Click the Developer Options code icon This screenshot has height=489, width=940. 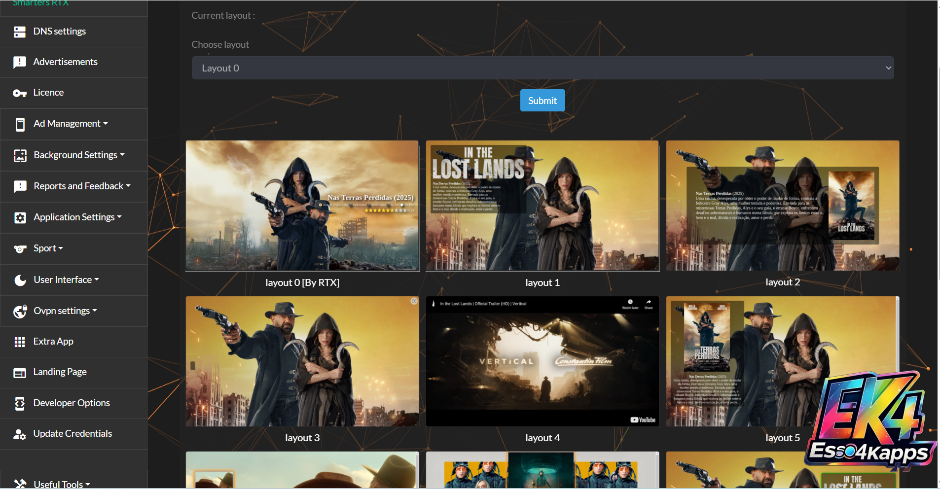[20, 404]
